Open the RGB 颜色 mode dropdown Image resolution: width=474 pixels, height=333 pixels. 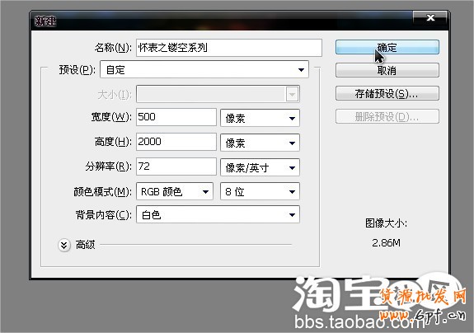[x=175, y=191]
